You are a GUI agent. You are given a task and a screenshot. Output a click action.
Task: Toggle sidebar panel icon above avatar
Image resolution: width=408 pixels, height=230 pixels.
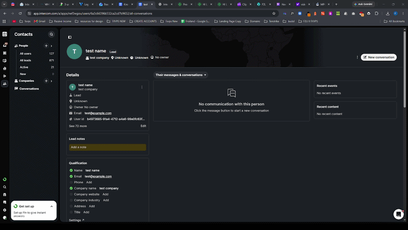click(x=70, y=37)
